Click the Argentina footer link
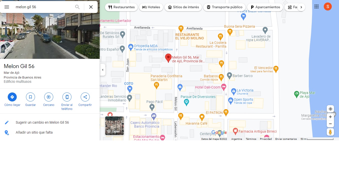Viewport: 339px width, 171px height. (237, 139)
